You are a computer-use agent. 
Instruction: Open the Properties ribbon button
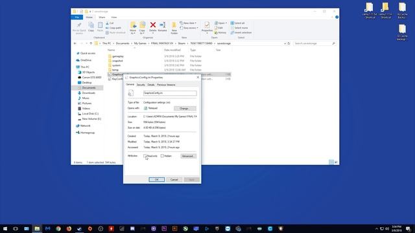point(207,27)
